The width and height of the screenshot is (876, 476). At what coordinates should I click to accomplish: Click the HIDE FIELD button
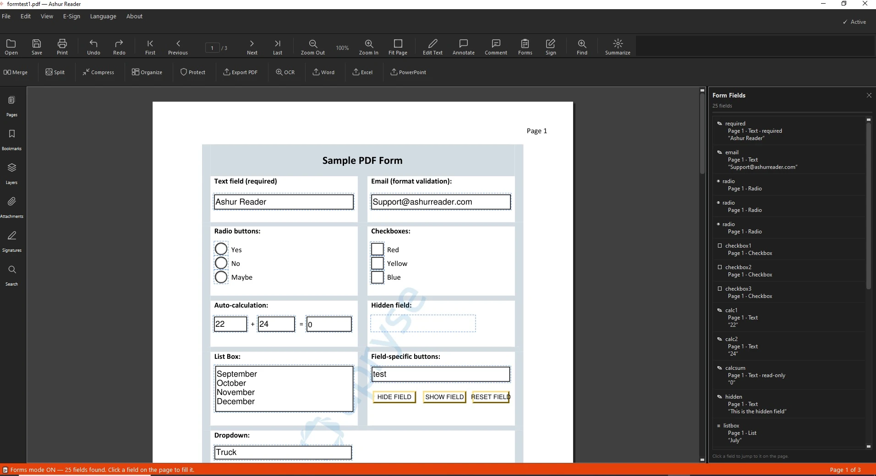[394, 397]
